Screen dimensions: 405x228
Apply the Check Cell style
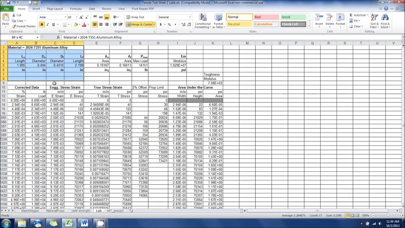[x=293, y=24]
